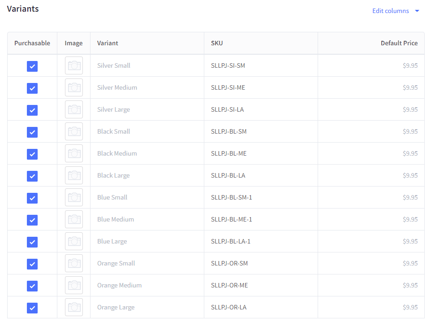Open the camera icon for Orange Small
Screen dimensions: 431x326
pyautogui.click(x=73, y=263)
